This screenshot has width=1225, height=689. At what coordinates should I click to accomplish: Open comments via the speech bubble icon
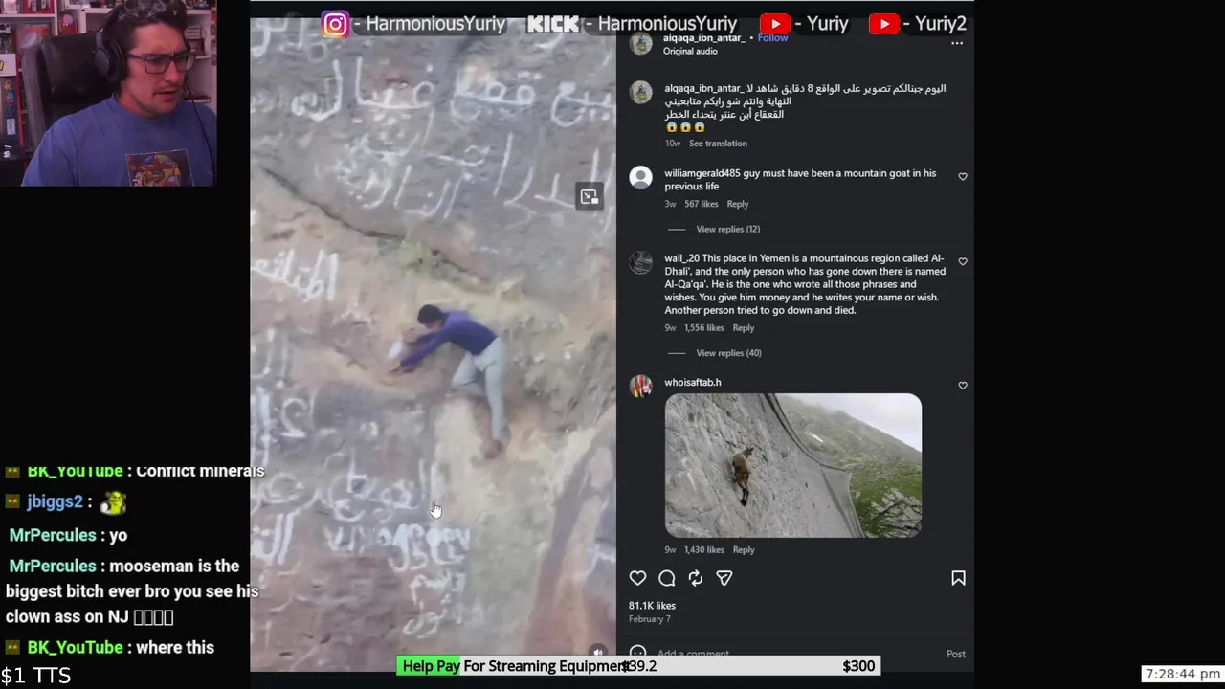pyautogui.click(x=667, y=578)
